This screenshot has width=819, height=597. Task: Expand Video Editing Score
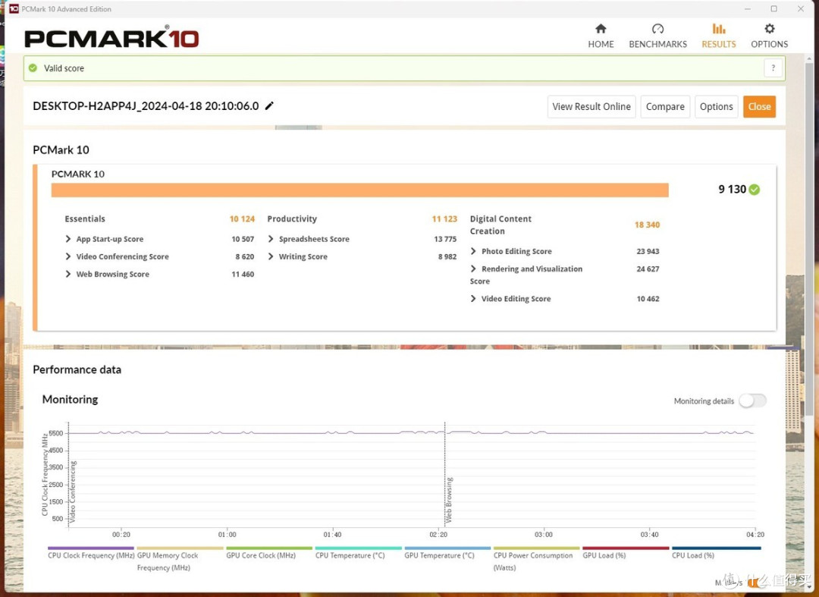[x=473, y=298]
